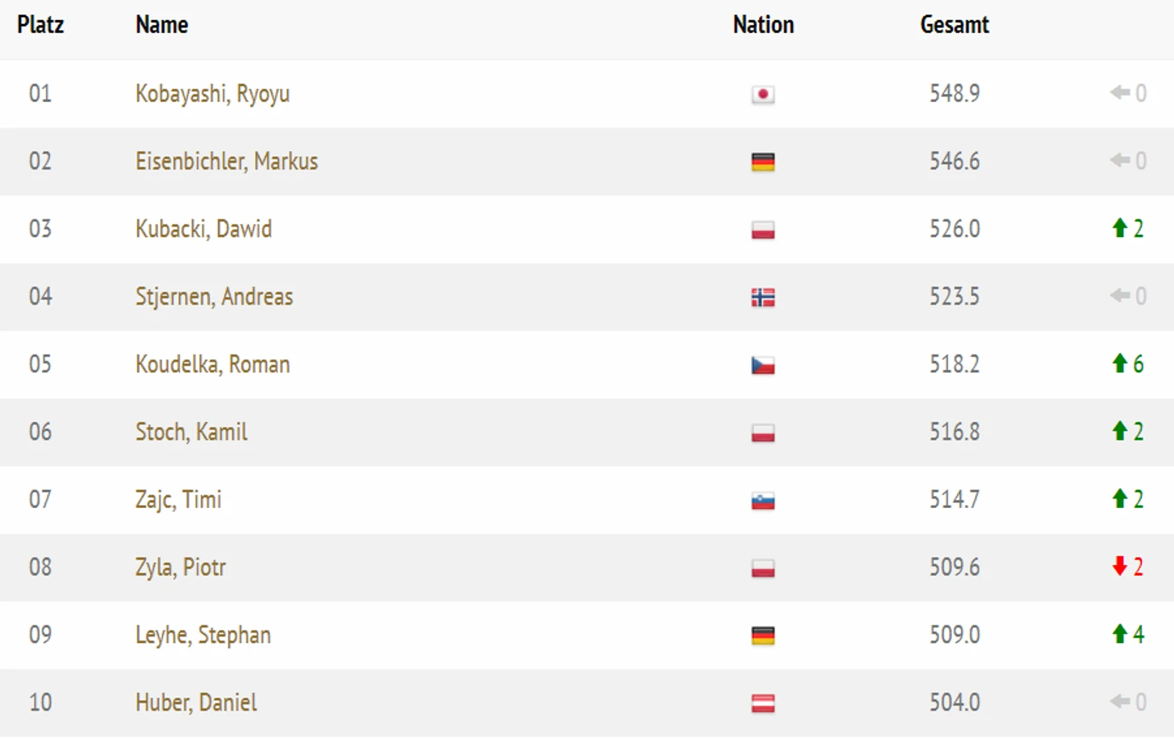Click the Czech flag beside Koudelka, Roman
Screen dimensions: 1174x738
pos(762,365)
